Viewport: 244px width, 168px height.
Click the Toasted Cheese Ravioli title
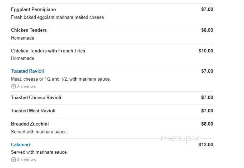tap(36, 98)
